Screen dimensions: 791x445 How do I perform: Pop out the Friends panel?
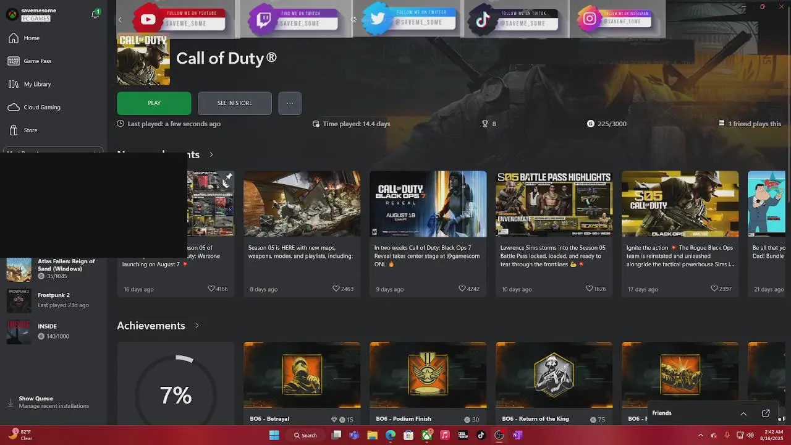[766, 413]
